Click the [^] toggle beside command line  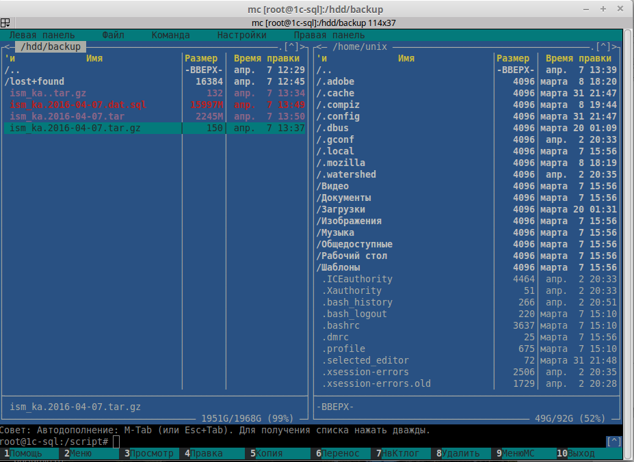point(613,441)
